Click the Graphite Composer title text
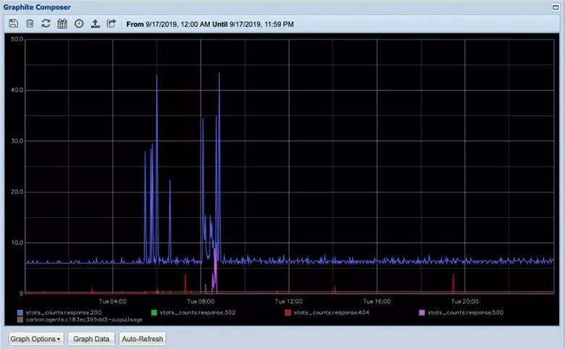 tap(35, 8)
